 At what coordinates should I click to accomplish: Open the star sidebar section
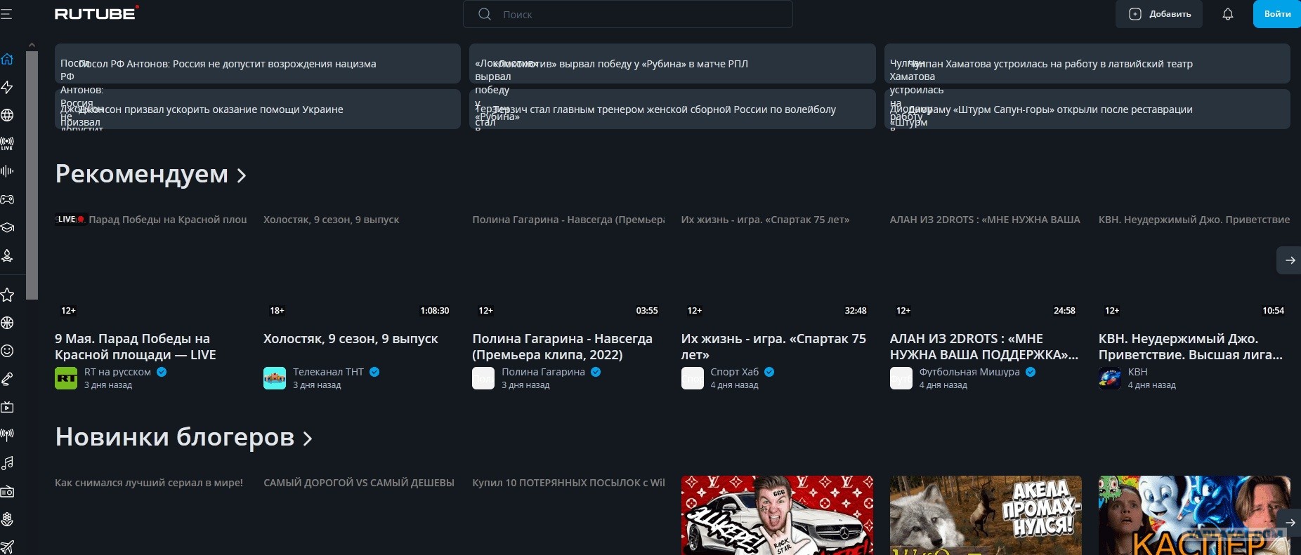click(x=7, y=295)
